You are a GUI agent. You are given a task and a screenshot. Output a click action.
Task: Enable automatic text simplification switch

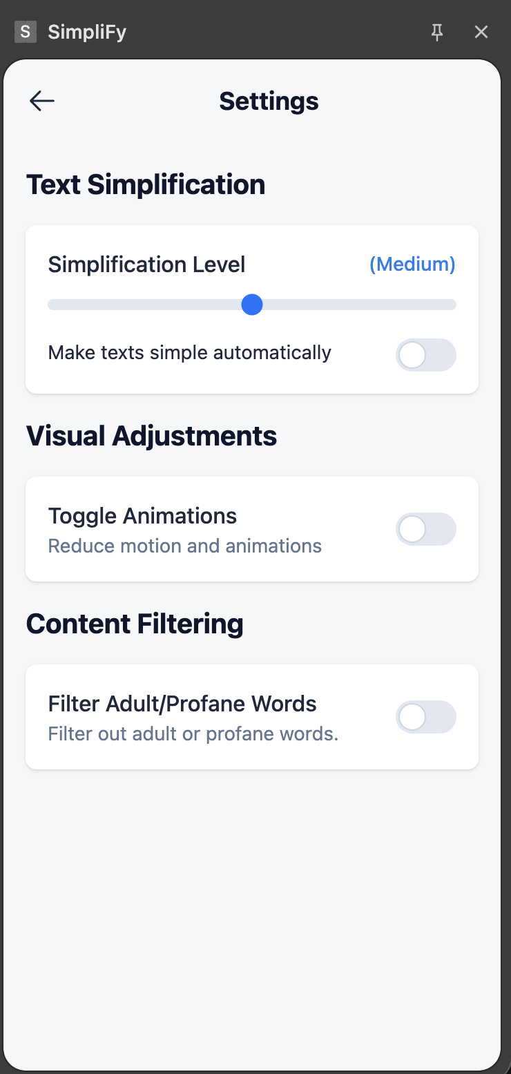pos(425,355)
